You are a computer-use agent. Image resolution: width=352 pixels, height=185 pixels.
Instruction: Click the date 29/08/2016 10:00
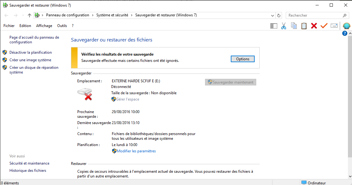[126, 112]
